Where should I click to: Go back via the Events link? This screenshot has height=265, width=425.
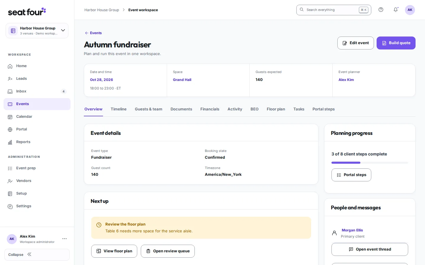click(x=93, y=33)
